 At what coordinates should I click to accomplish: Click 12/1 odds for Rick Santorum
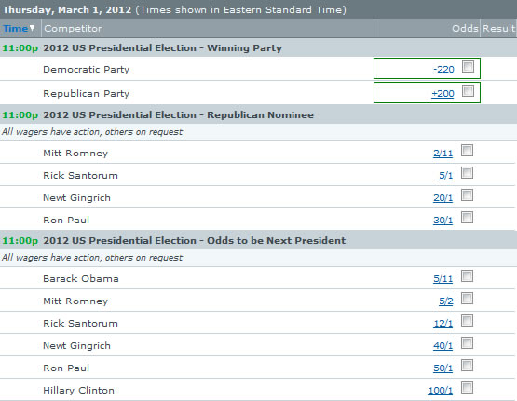tap(442, 324)
